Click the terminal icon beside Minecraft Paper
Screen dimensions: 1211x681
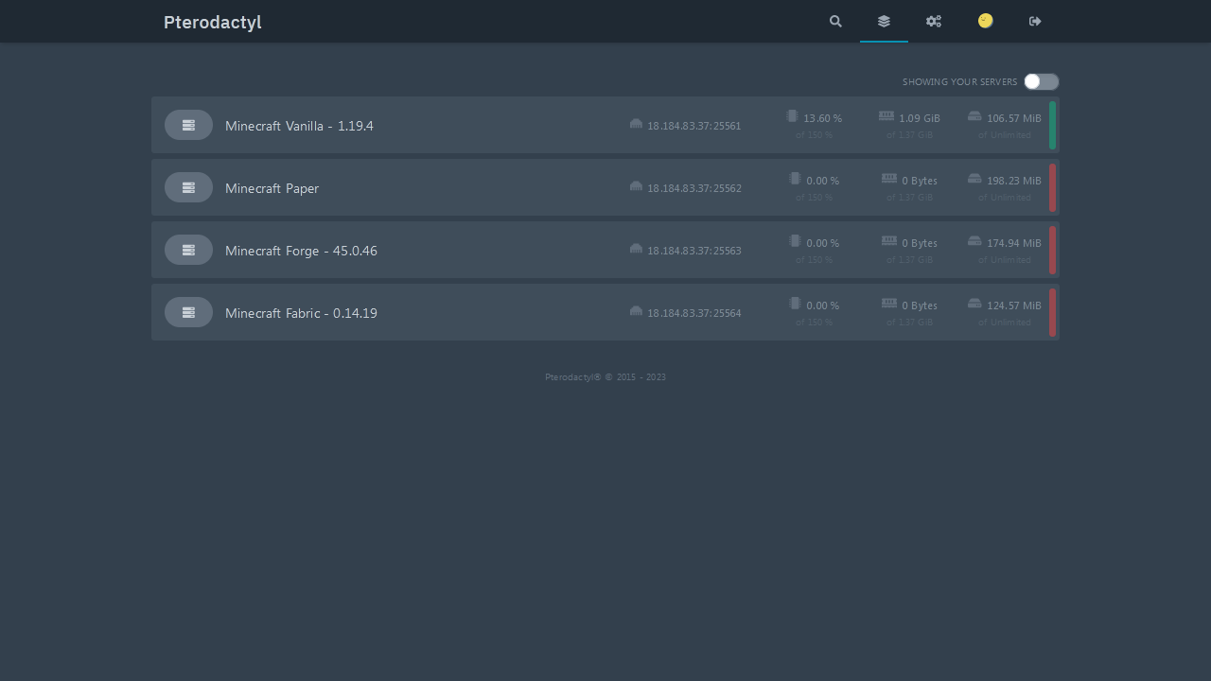click(188, 187)
